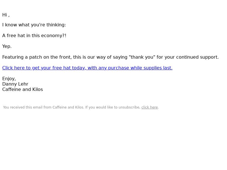This screenshot has height=170, width=227.
Task: Click the quoted "thank you" phrase
Action: [142, 57]
